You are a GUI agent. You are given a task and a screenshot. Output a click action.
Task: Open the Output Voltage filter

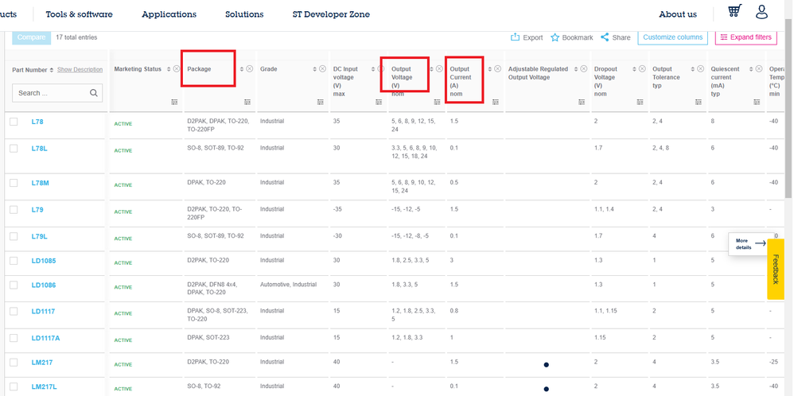[438, 102]
